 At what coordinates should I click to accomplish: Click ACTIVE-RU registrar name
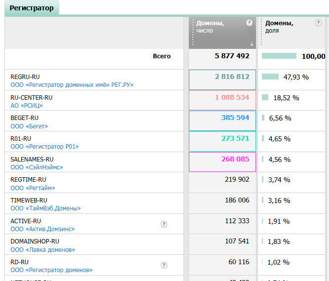click(26, 221)
